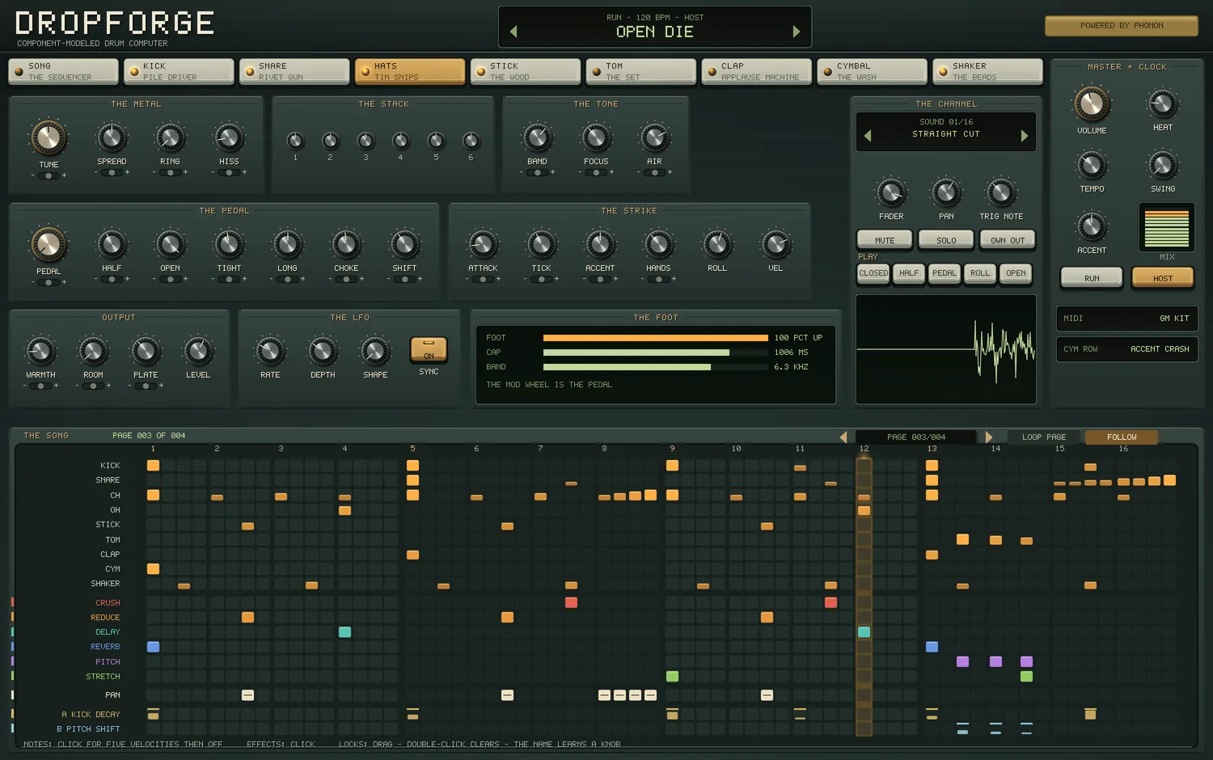Toggle FOLLOW in the song header
Screen dimensions: 1213x760
(1122, 437)
